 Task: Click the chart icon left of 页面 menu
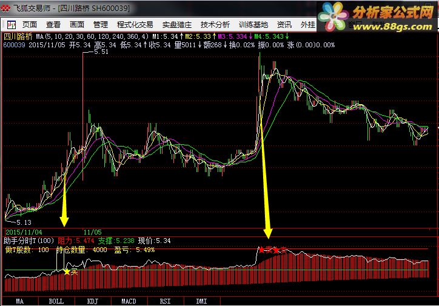(x=12, y=25)
